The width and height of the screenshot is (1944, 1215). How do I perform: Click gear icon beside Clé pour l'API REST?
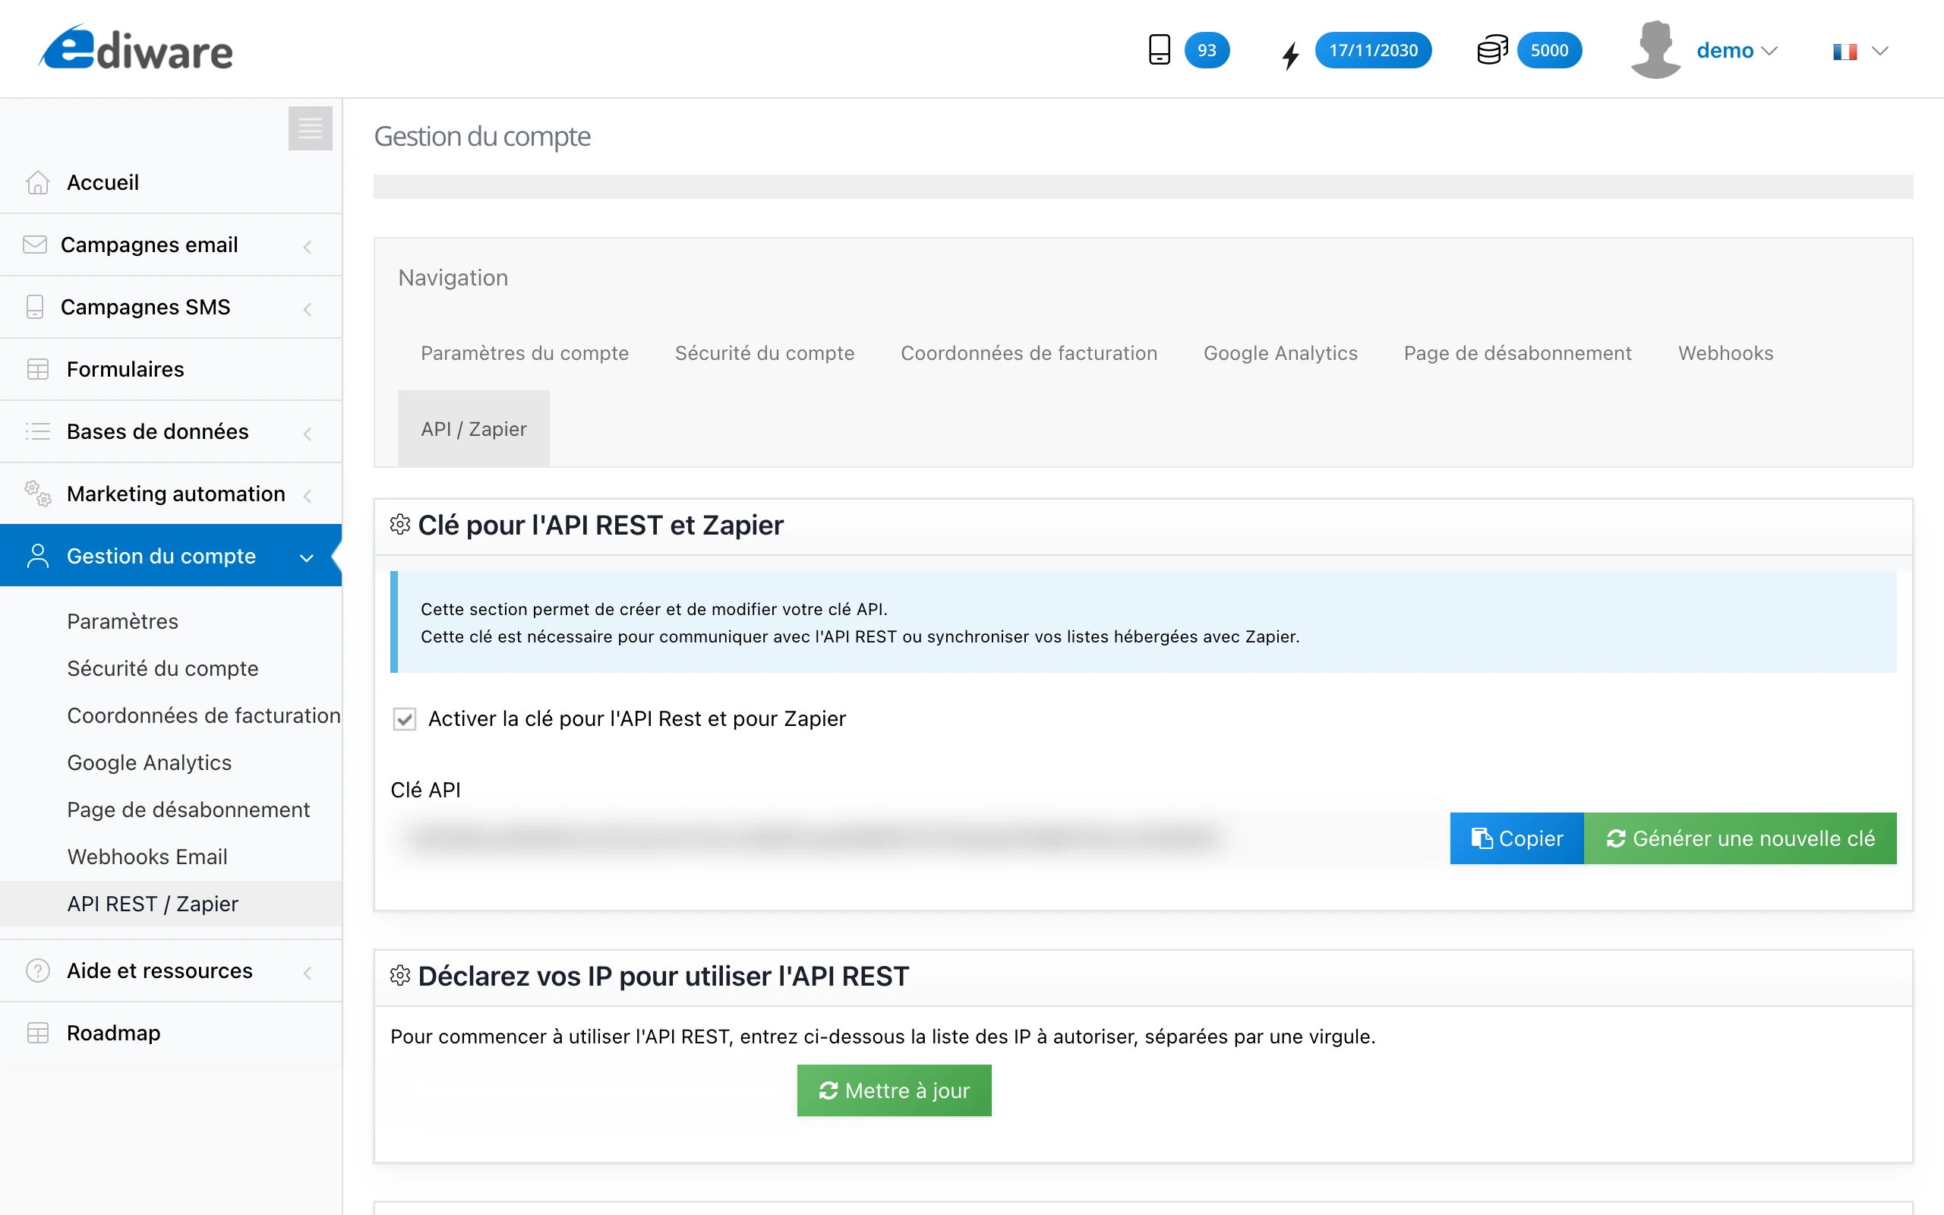(x=400, y=525)
